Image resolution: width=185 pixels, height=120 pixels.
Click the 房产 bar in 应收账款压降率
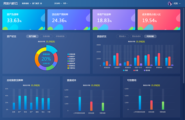(x=20, y=103)
